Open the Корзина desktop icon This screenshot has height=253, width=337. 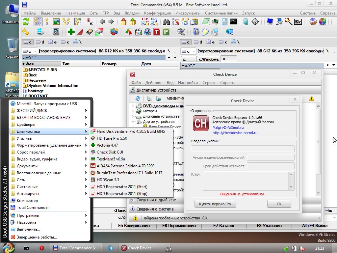click(12, 48)
